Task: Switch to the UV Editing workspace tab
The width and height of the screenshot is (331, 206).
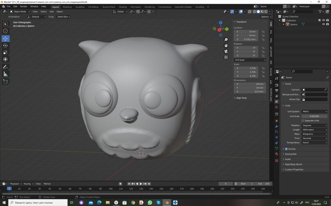Action: pos(93,7)
